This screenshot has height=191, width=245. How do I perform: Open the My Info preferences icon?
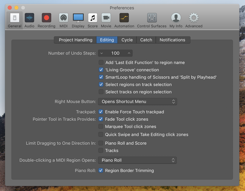pos(176,18)
